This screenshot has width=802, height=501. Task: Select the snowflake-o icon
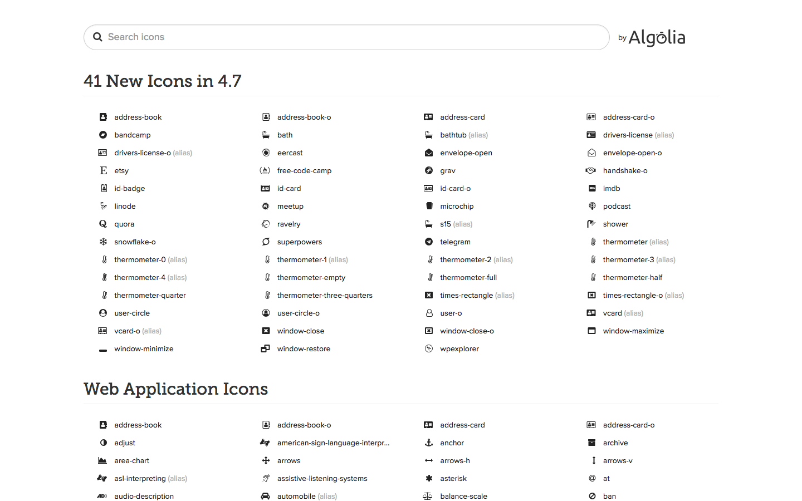pos(134,242)
